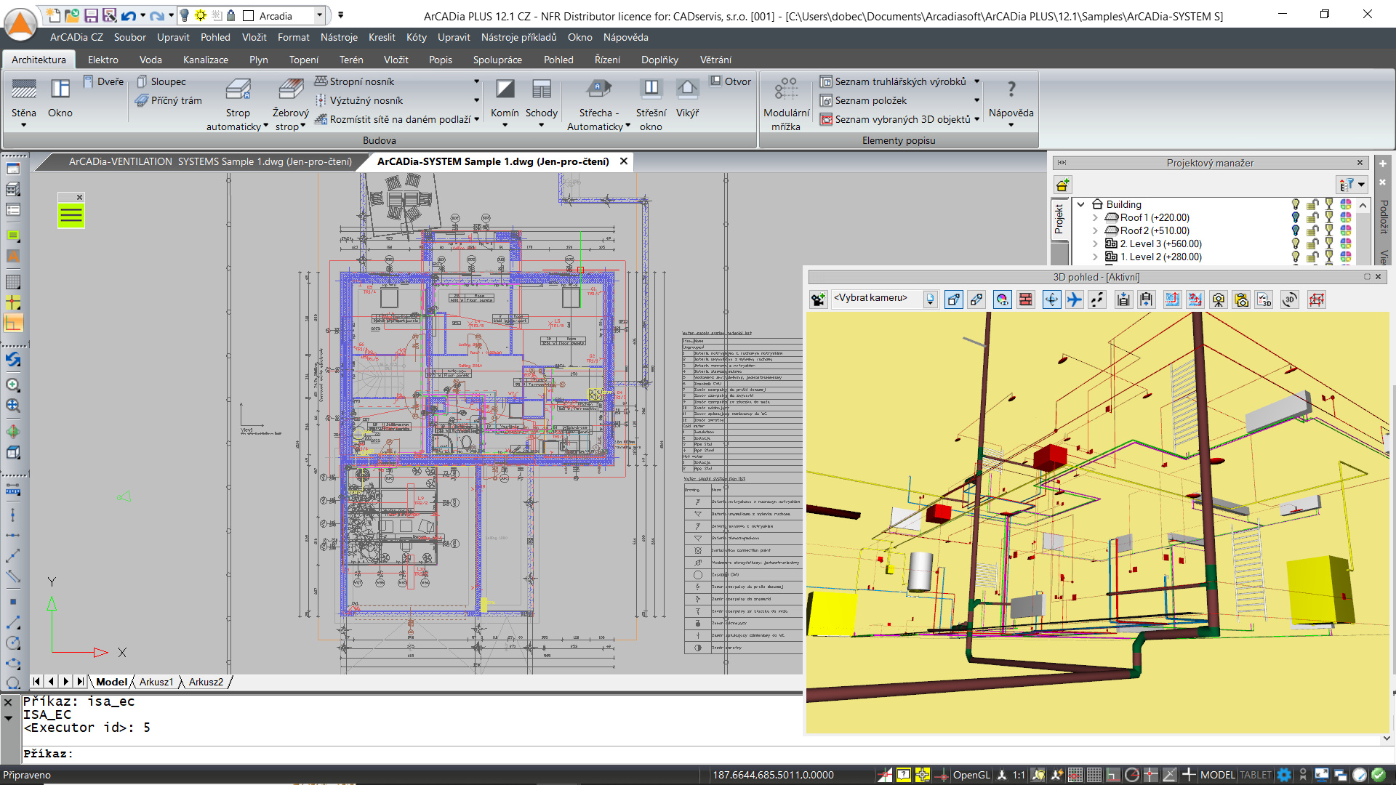
Task: Click the green floating menu thumbnail
Action: [71, 215]
